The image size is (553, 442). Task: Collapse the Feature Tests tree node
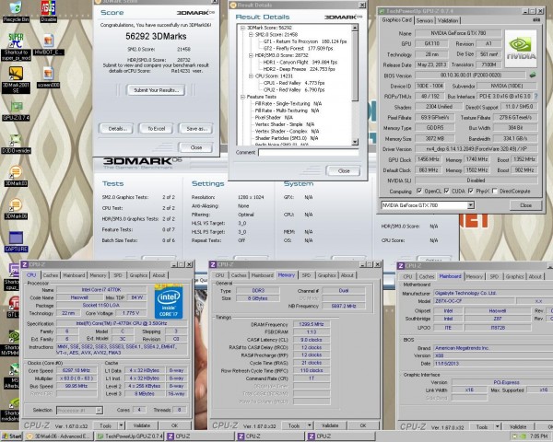point(242,97)
